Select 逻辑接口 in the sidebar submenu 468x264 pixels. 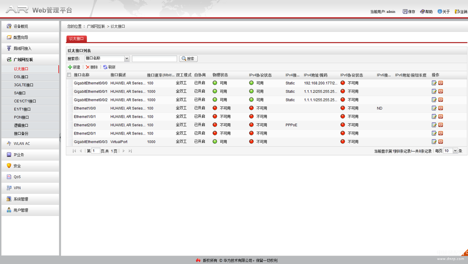tap(21, 126)
